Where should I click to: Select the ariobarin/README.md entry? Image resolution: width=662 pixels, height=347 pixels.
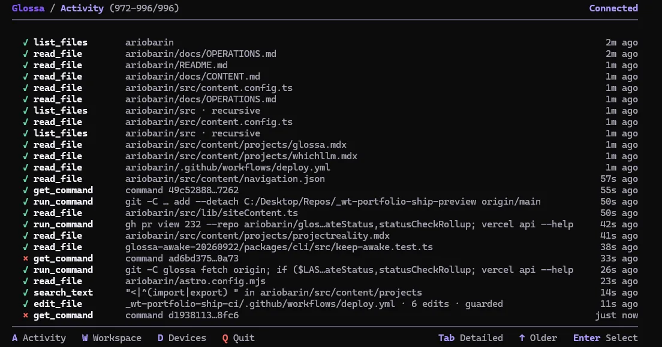(330, 65)
